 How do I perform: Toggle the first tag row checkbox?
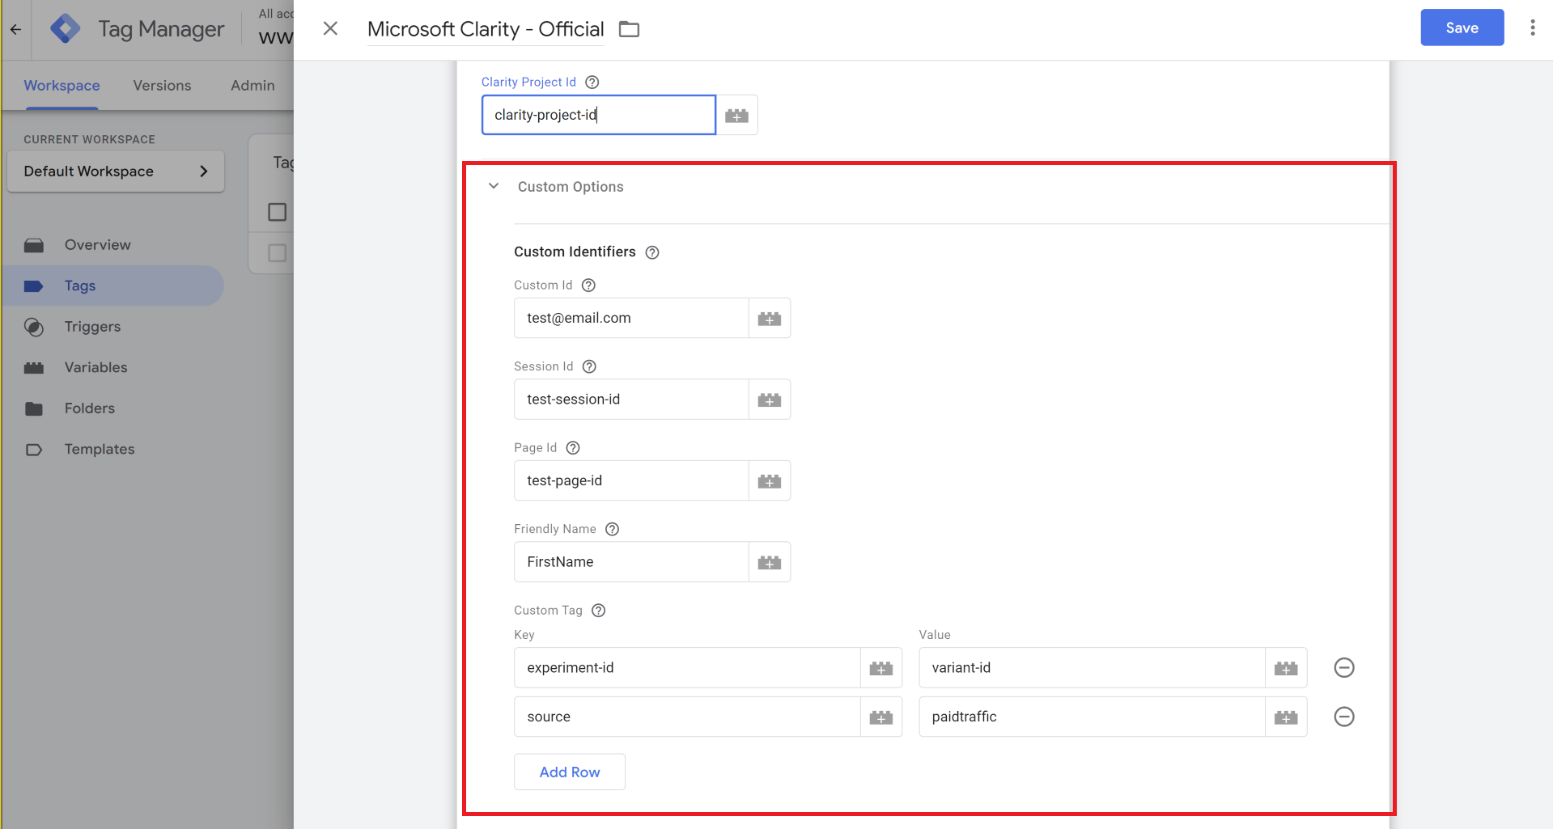click(277, 253)
